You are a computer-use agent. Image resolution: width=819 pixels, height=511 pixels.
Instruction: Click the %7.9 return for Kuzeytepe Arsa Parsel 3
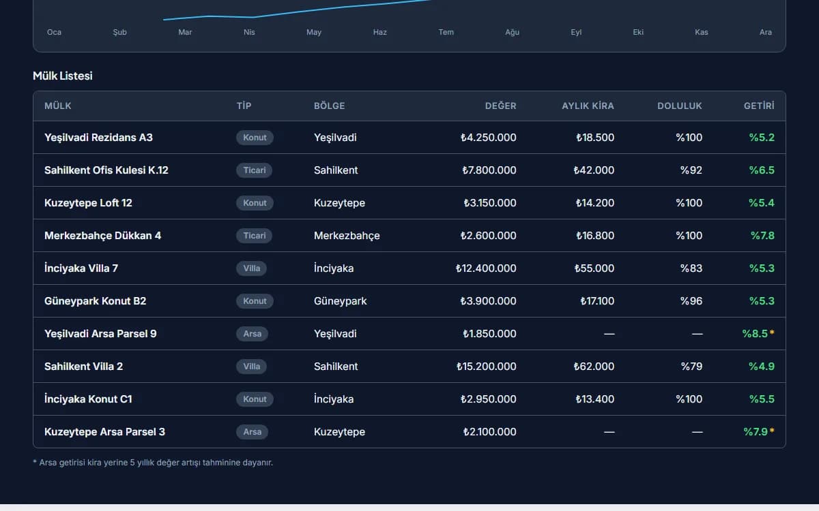click(759, 432)
